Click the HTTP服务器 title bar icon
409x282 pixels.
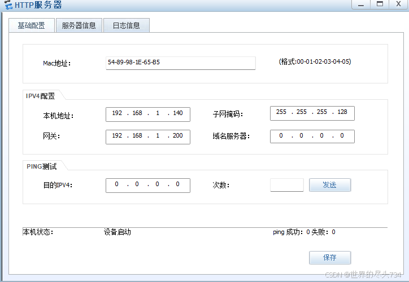pos(8,5)
